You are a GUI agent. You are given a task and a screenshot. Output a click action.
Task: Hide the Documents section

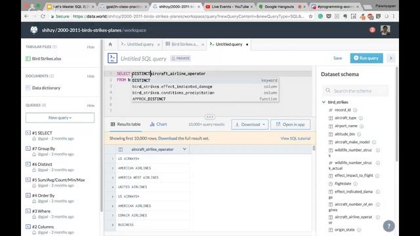click(91, 76)
